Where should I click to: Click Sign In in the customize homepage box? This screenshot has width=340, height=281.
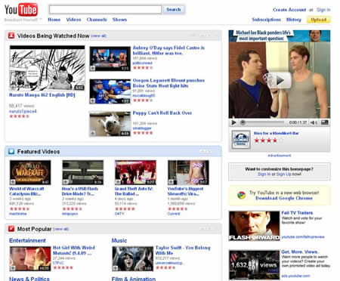click(264, 174)
